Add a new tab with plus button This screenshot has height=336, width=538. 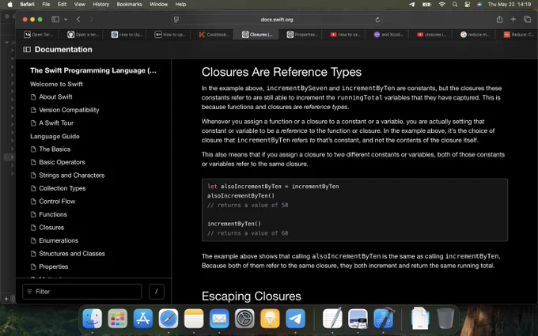click(513, 20)
